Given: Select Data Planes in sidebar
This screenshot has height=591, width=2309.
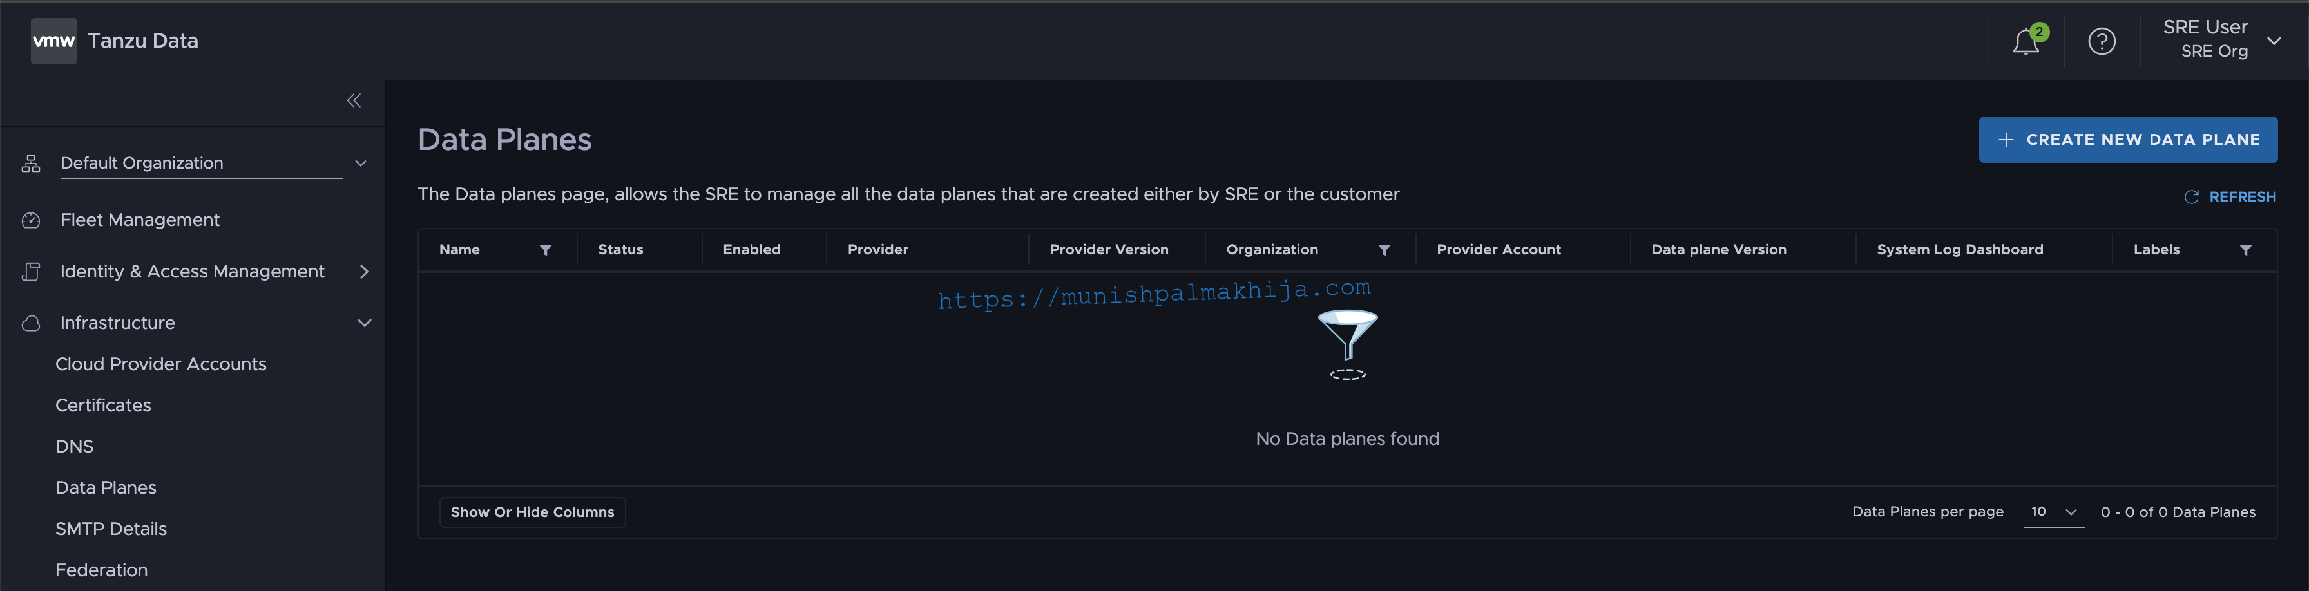Looking at the screenshot, I should 106,488.
